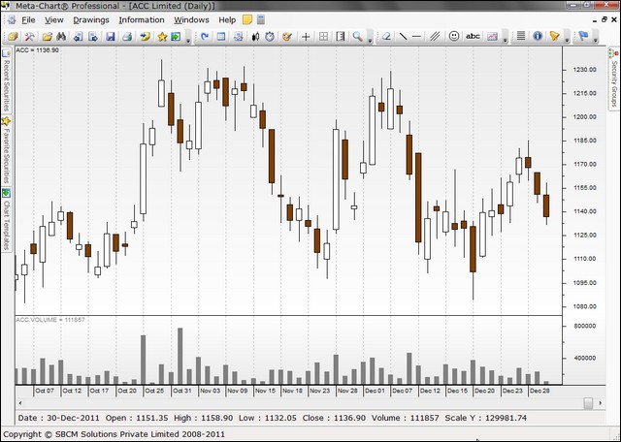Open the Information menu
The height and width of the screenshot is (442, 621).
142,19
